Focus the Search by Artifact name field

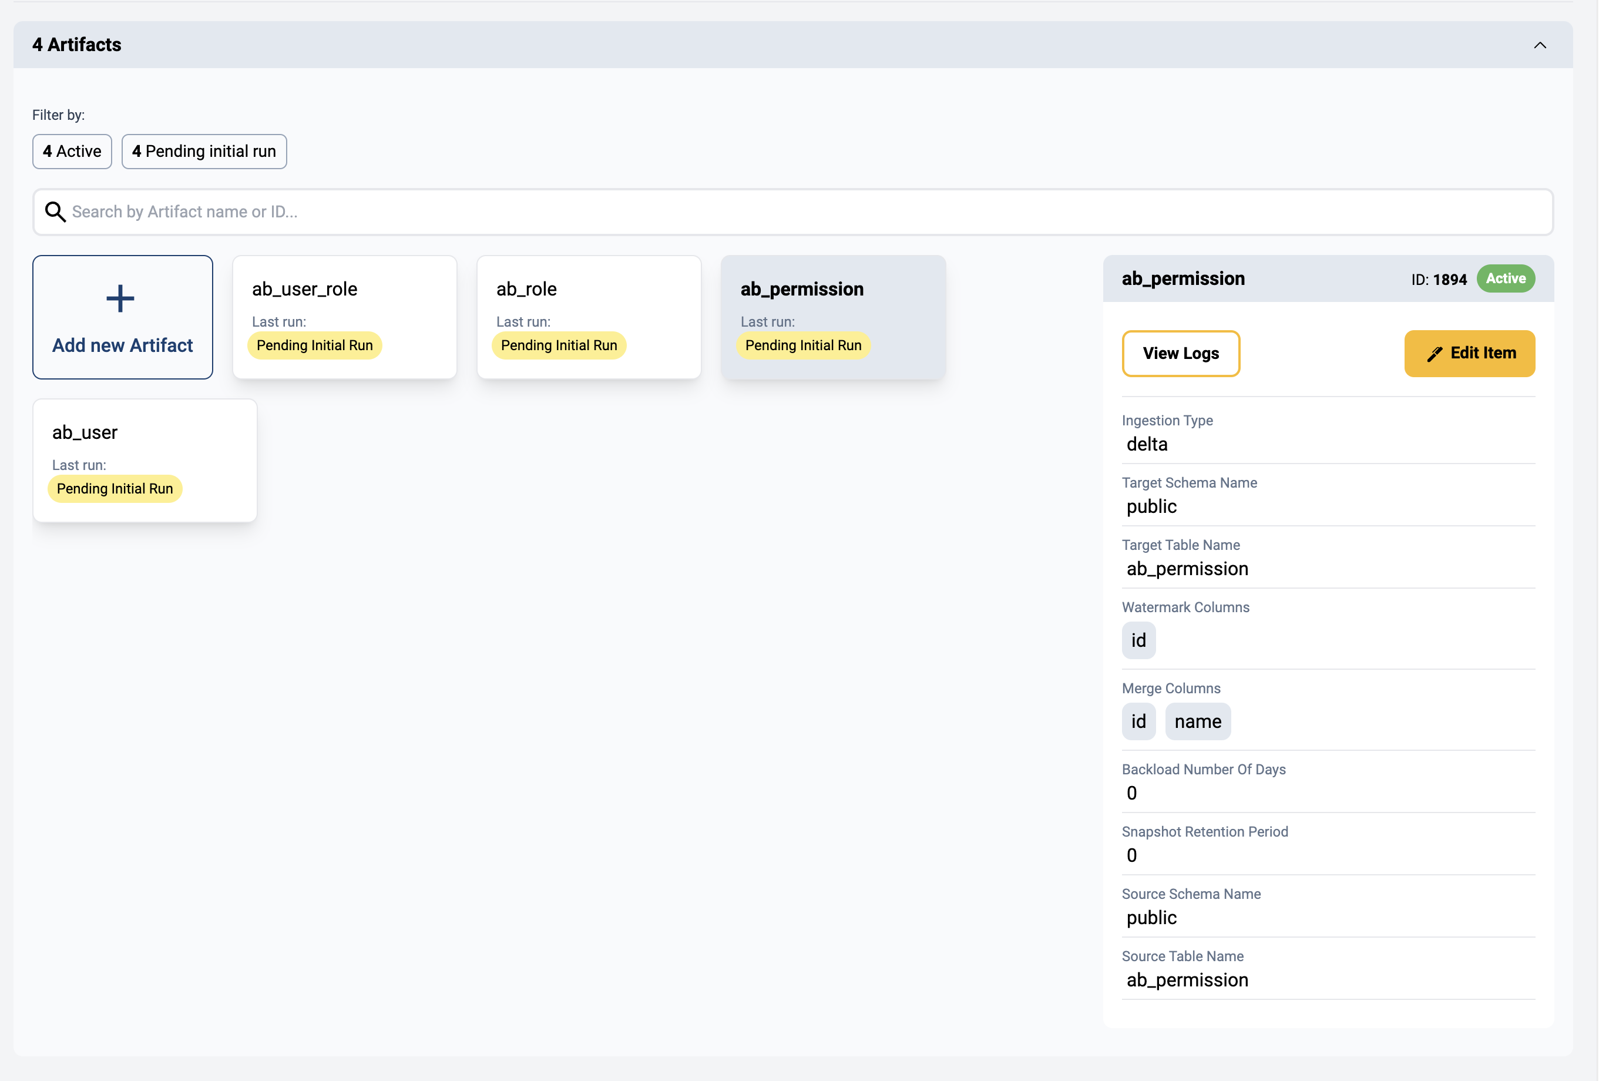[x=792, y=212]
